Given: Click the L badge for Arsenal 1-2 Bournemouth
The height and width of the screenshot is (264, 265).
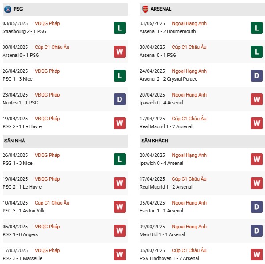Looking at the screenshot, I should coord(257,28).
